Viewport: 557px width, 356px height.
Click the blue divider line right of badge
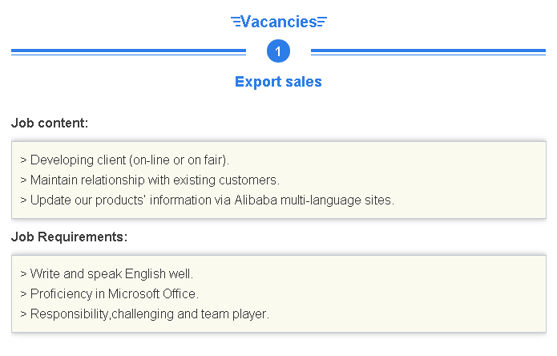coord(428,52)
